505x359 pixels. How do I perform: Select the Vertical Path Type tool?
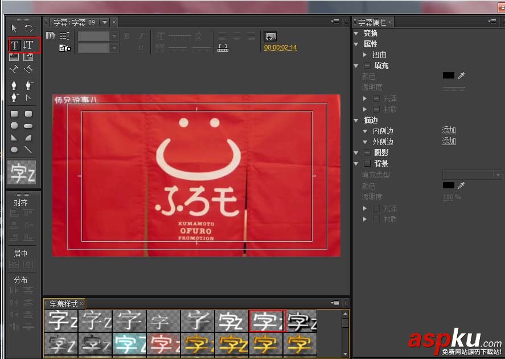coord(28,69)
